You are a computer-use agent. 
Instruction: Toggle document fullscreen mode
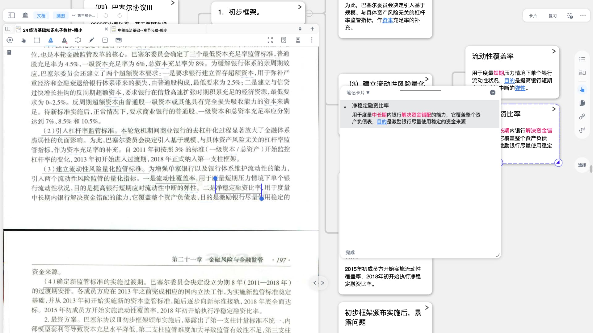(270, 40)
